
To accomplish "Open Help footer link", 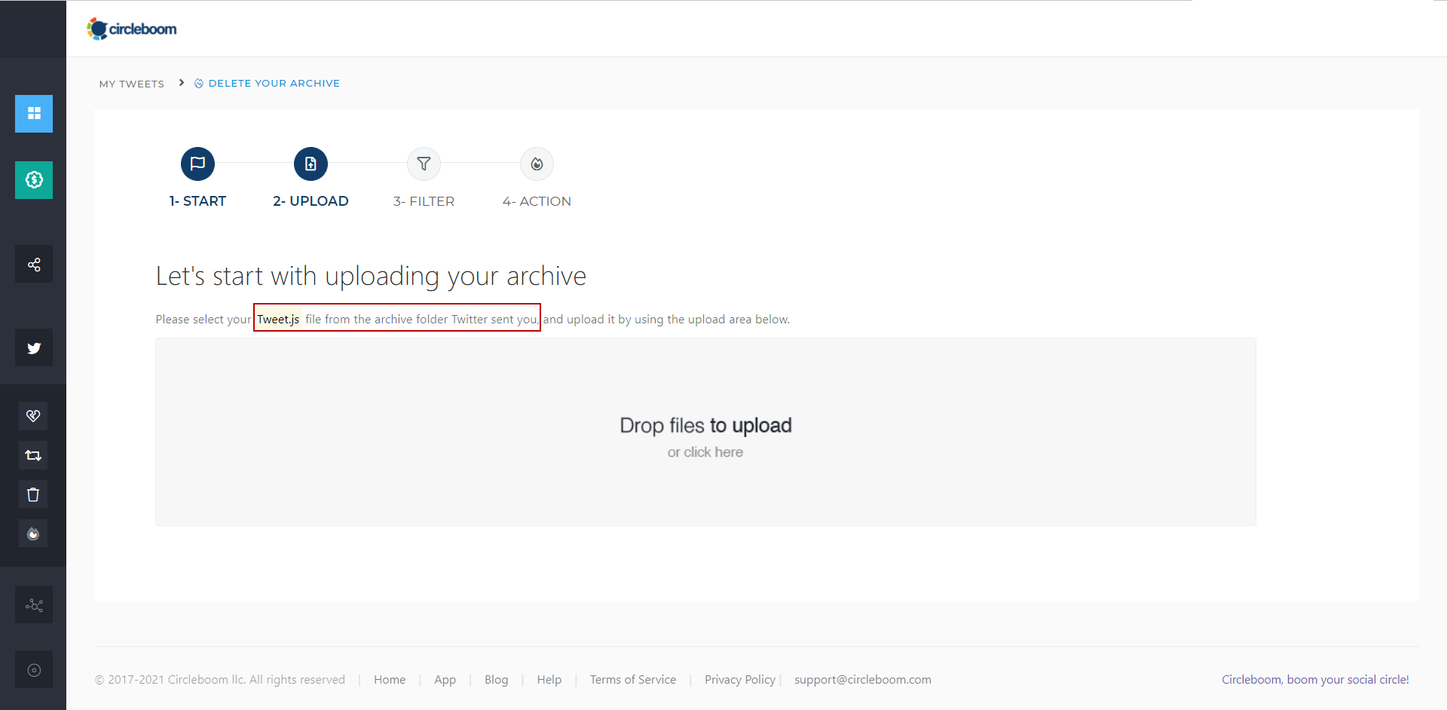I will click(549, 680).
